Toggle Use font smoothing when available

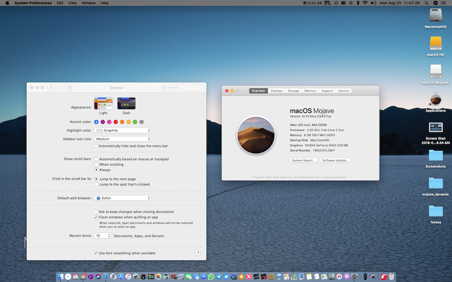point(96,253)
